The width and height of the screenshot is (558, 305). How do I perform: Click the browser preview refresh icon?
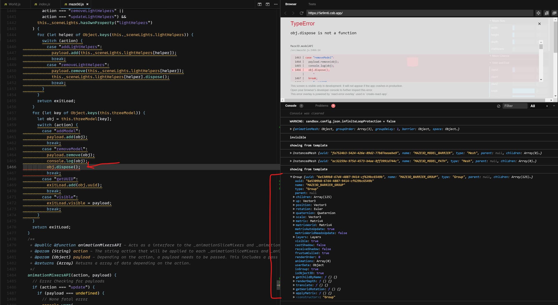pos(301,13)
